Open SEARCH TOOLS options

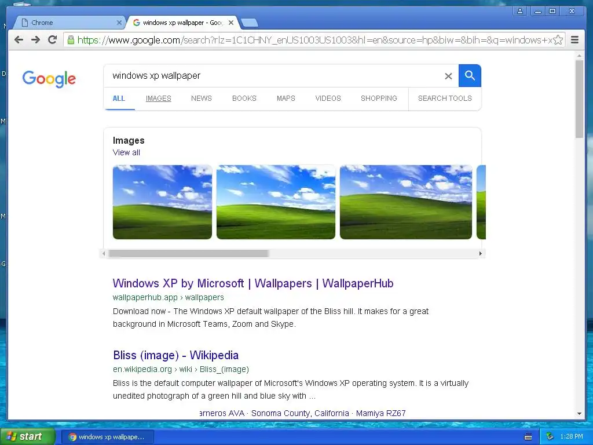click(445, 99)
